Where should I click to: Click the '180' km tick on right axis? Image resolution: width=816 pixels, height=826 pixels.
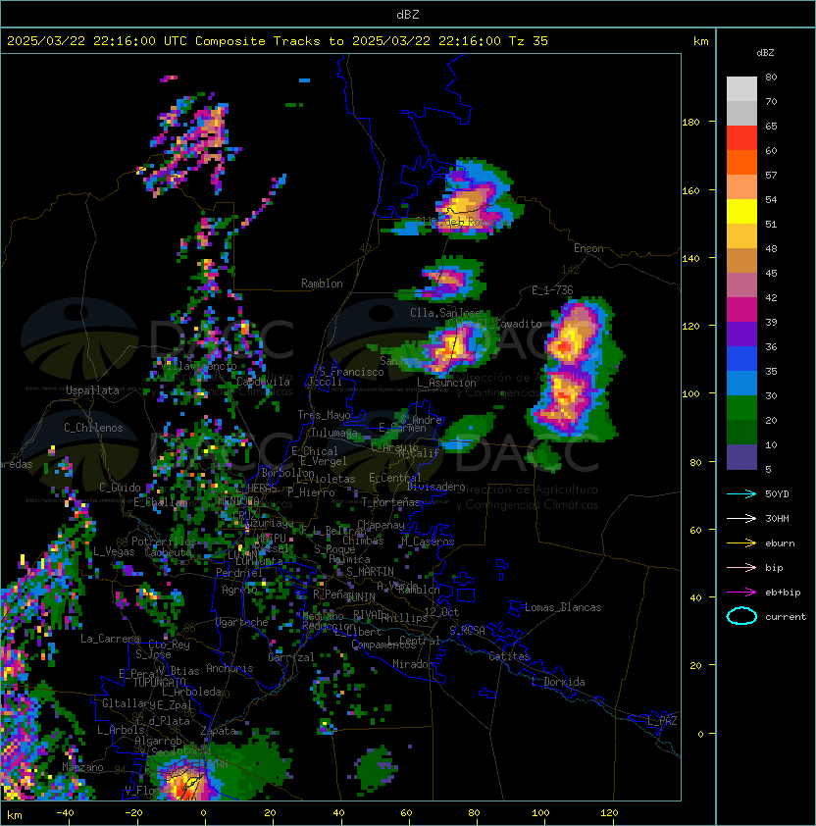(x=690, y=123)
